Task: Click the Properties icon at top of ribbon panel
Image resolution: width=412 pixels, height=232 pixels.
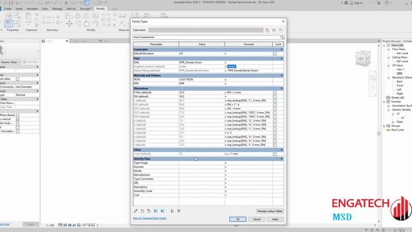Action: coord(8,15)
